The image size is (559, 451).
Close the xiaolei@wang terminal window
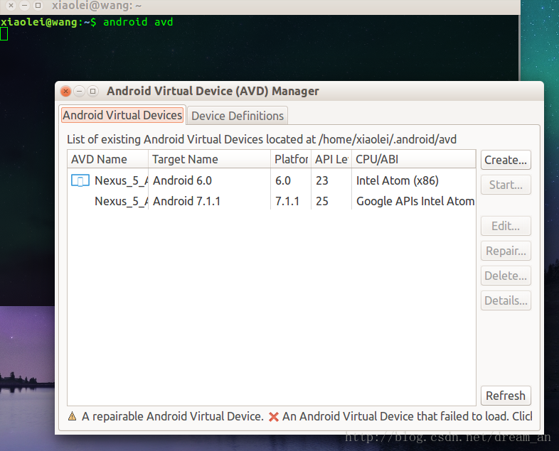click(x=11, y=6)
